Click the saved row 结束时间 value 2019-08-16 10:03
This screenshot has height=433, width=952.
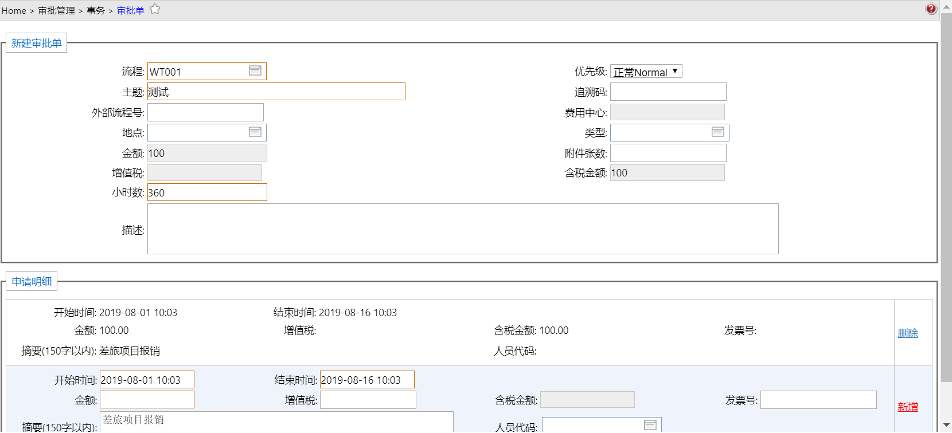(x=358, y=313)
